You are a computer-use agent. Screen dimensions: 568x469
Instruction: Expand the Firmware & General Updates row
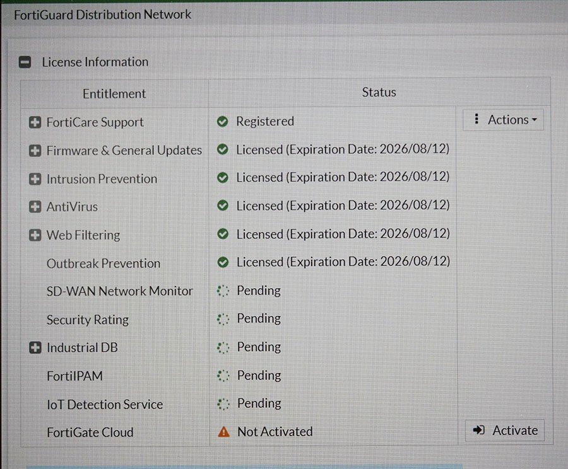click(35, 151)
